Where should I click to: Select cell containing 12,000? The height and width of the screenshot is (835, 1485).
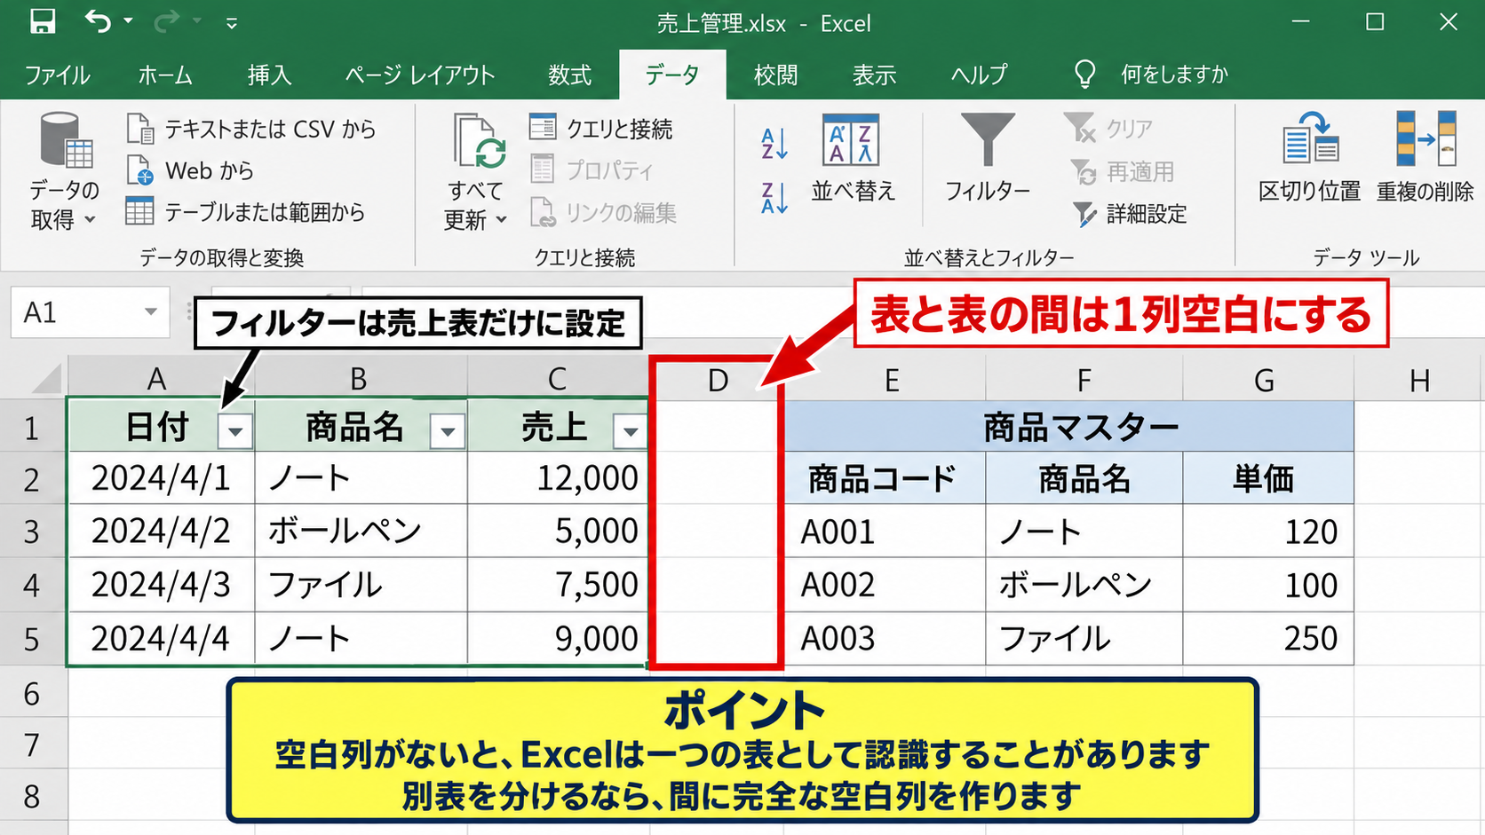[x=557, y=478]
